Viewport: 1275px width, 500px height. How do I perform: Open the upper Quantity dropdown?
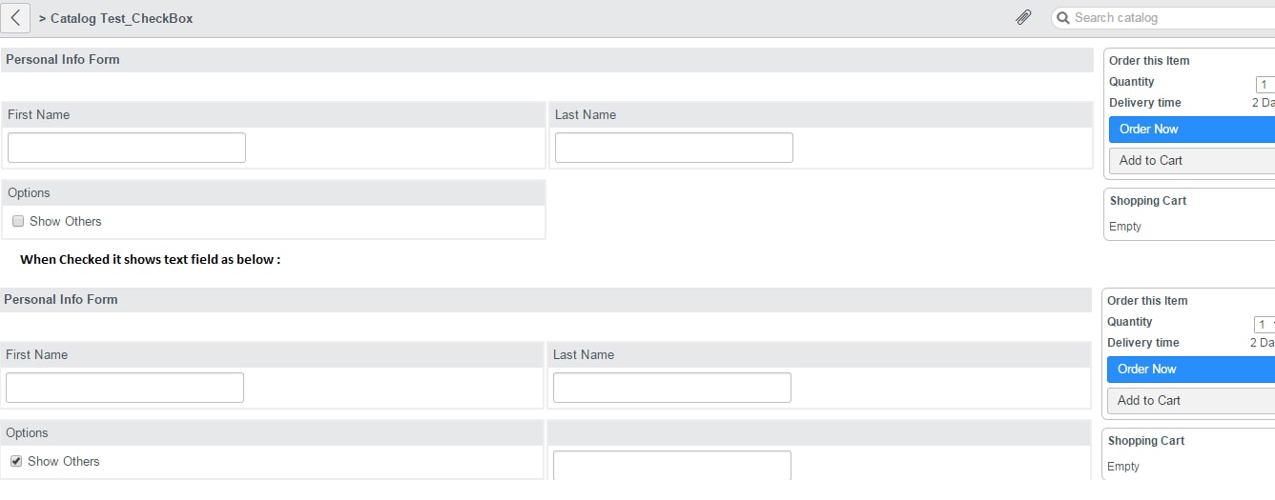tap(1265, 84)
